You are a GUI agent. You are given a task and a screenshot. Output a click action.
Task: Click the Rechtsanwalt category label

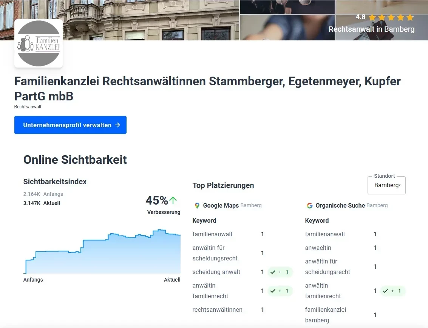pos(28,107)
